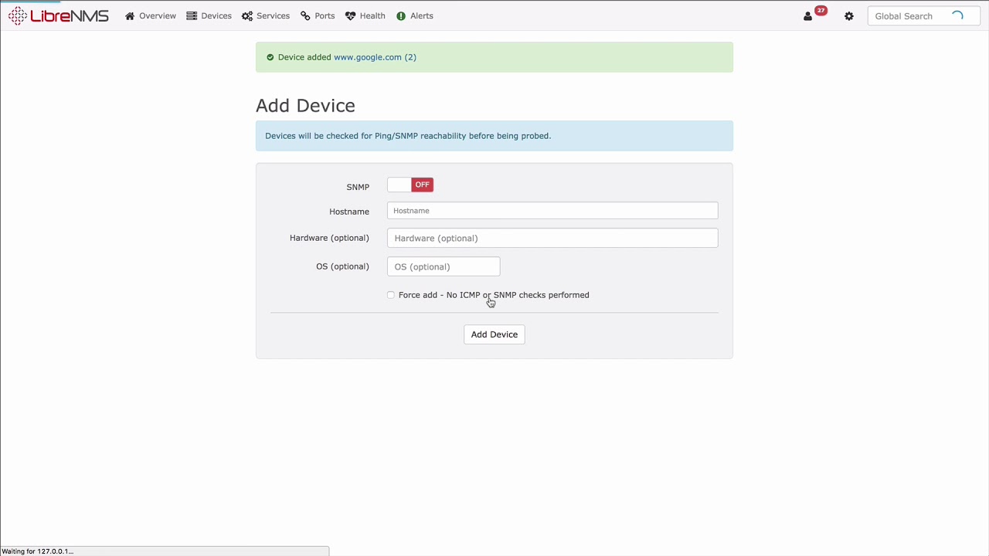This screenshot has height=556, width=989.
Task: Click the OS (optional) label
Action: (342, 266)
